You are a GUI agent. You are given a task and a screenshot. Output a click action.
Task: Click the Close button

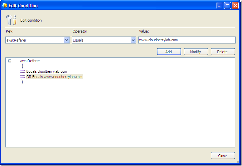223,155
